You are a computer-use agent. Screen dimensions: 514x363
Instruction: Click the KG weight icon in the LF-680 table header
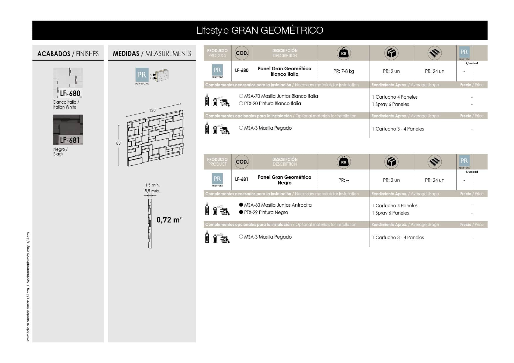click(344, 53)
